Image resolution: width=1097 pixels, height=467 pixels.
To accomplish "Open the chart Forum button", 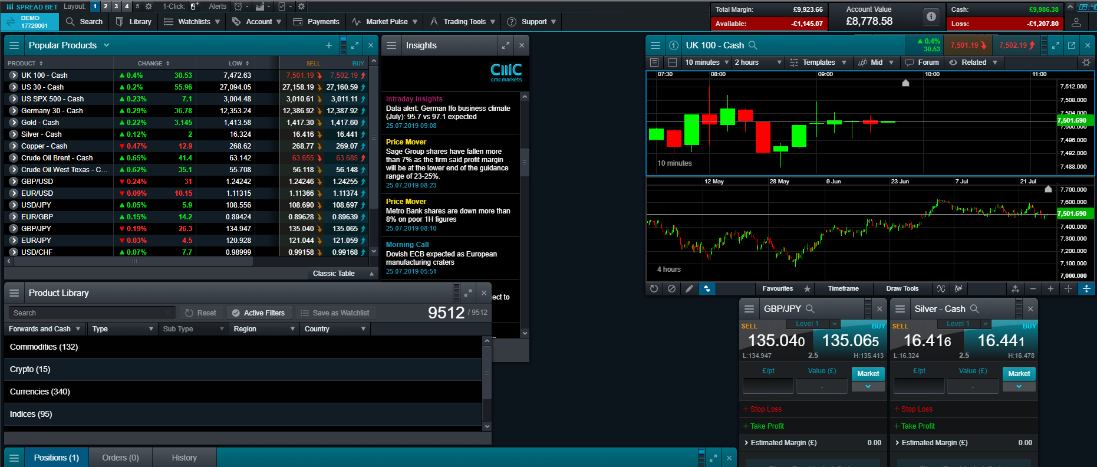I will tap(922, 63).
